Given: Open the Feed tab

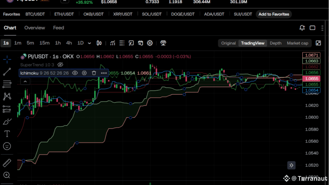Looking at the screenshot, I should 59,28.
